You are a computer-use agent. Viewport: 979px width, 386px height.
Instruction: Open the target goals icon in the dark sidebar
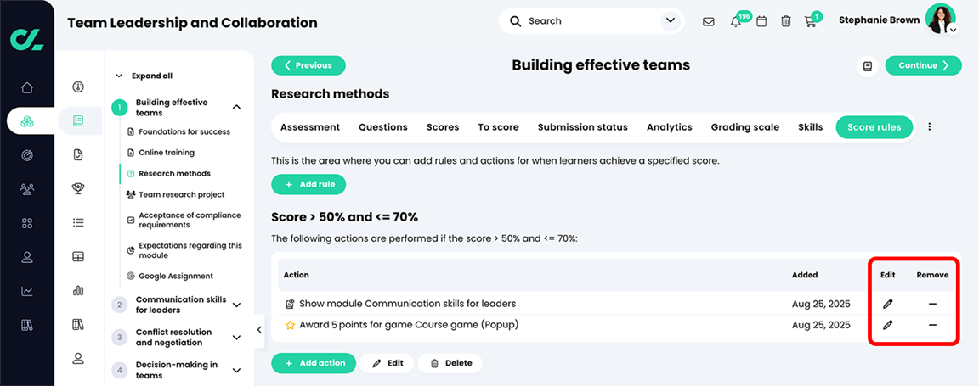pos(27,154)
